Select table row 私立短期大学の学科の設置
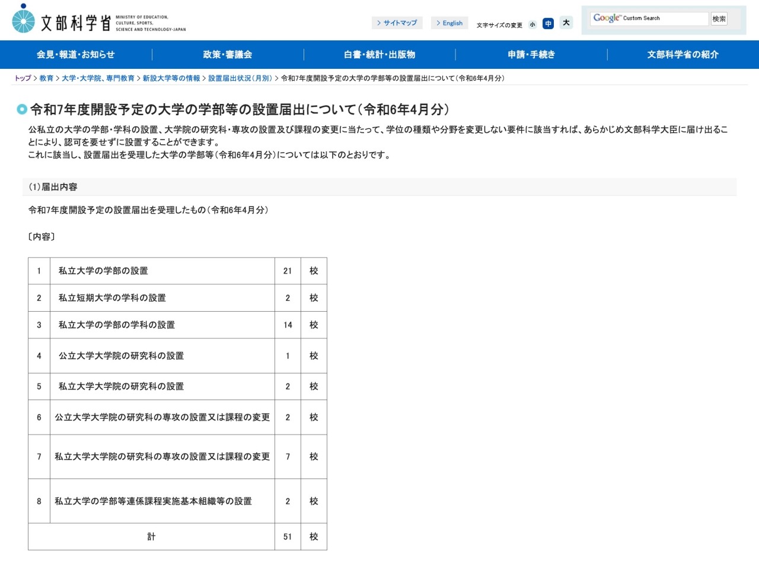This screenshot has width=759, height=564. click(177, 298)
